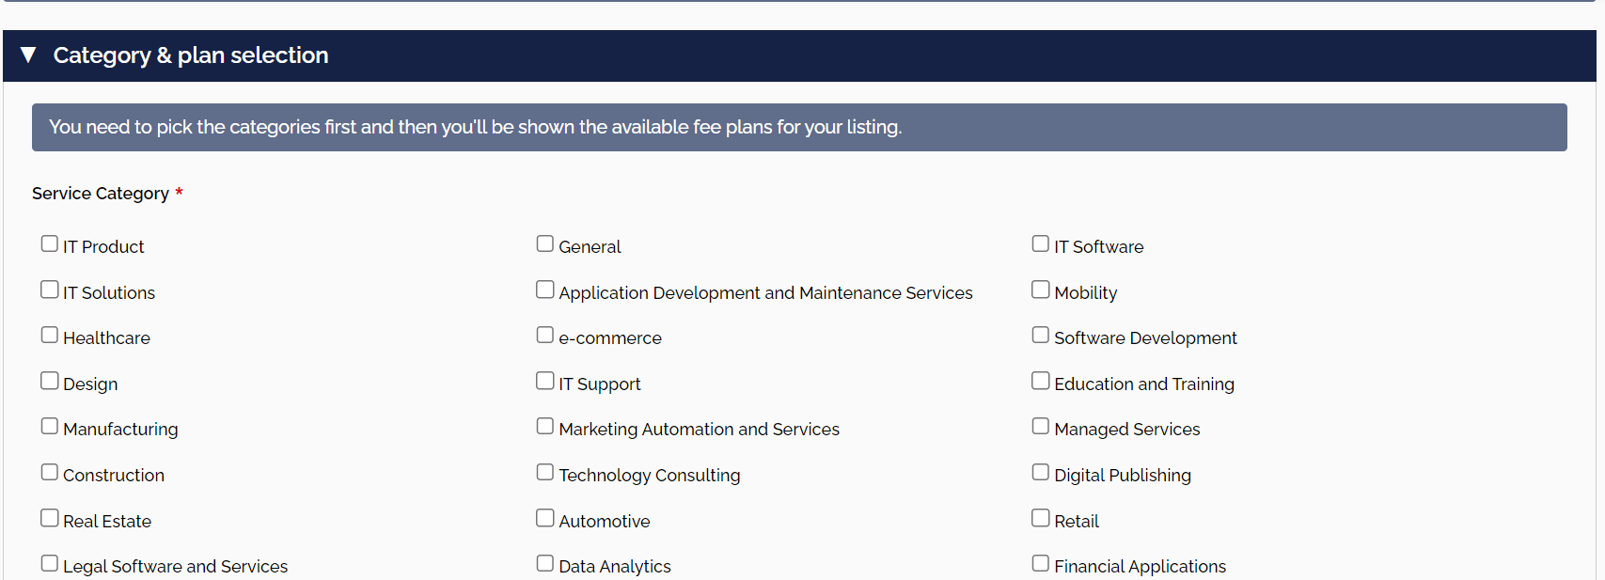Select the Healthcare category checkbox
Image resolution: width=1605 pixels, height=580 pixels.
50,336
